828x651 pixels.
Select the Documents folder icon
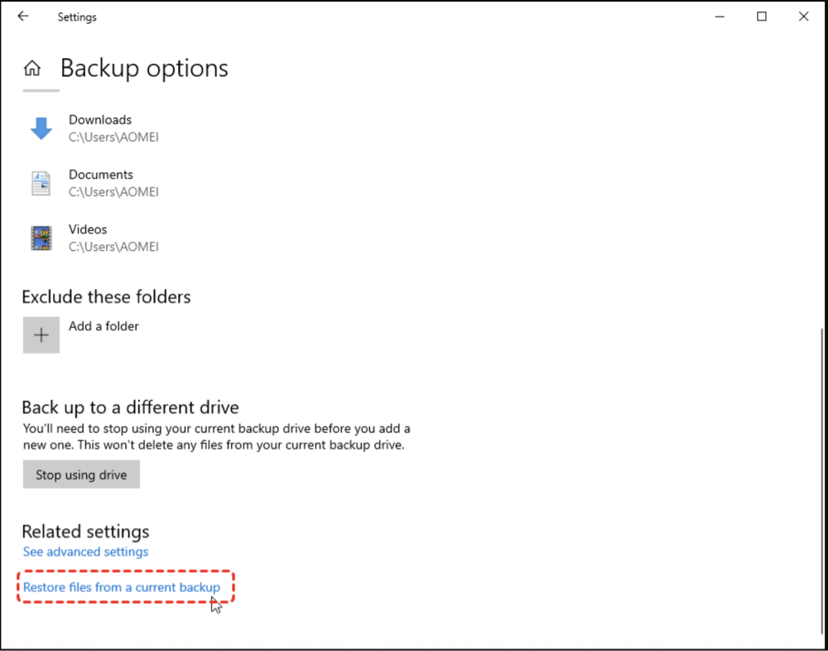(x=41, y=183)
